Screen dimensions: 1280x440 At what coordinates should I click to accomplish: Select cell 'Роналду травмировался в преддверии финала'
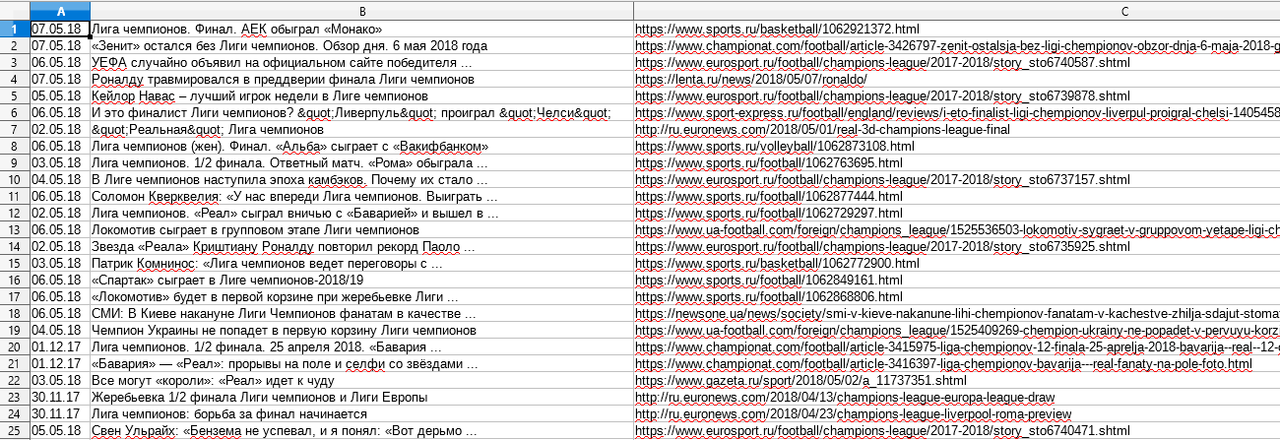[x=361, y=80]
